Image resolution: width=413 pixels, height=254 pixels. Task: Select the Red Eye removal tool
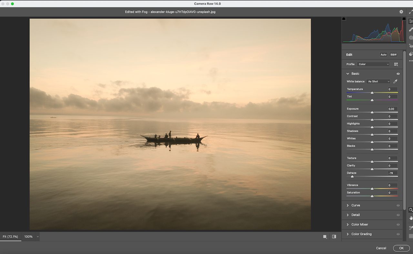click(411, 46)
